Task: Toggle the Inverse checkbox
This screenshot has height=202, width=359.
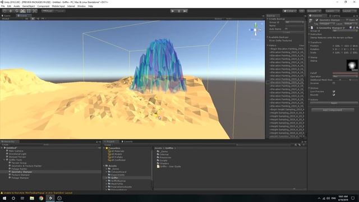Action: click(x=334, y=83)
